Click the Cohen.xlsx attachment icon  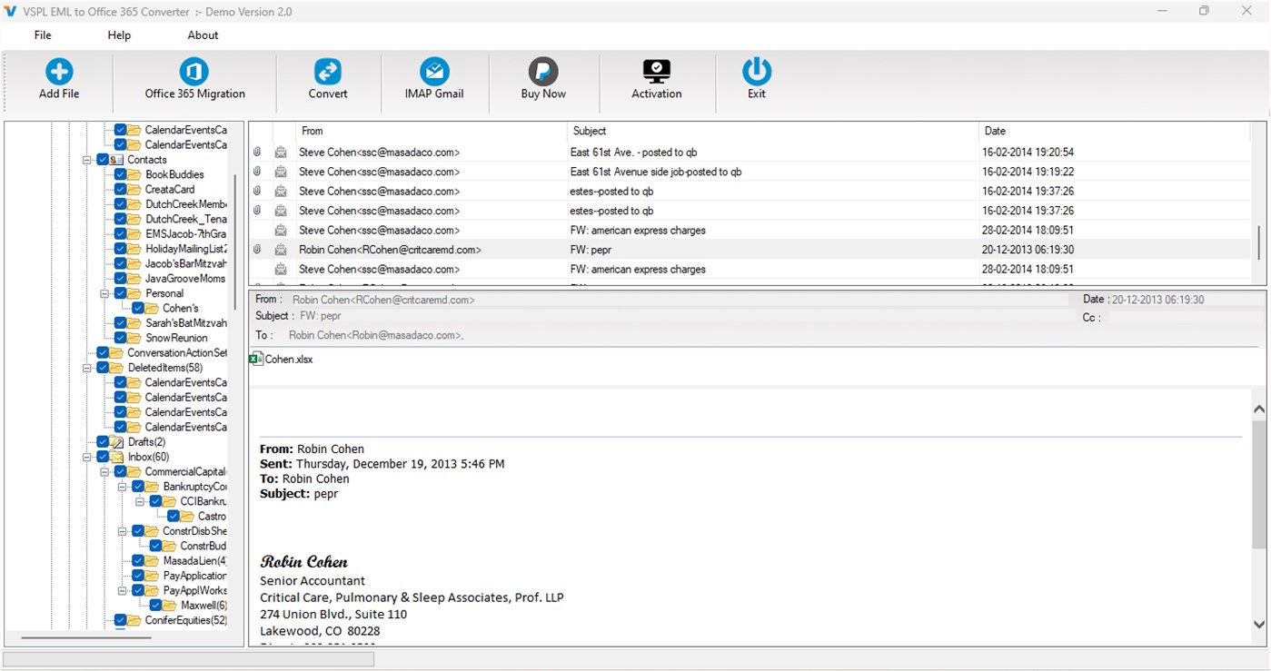click(255, 358)
